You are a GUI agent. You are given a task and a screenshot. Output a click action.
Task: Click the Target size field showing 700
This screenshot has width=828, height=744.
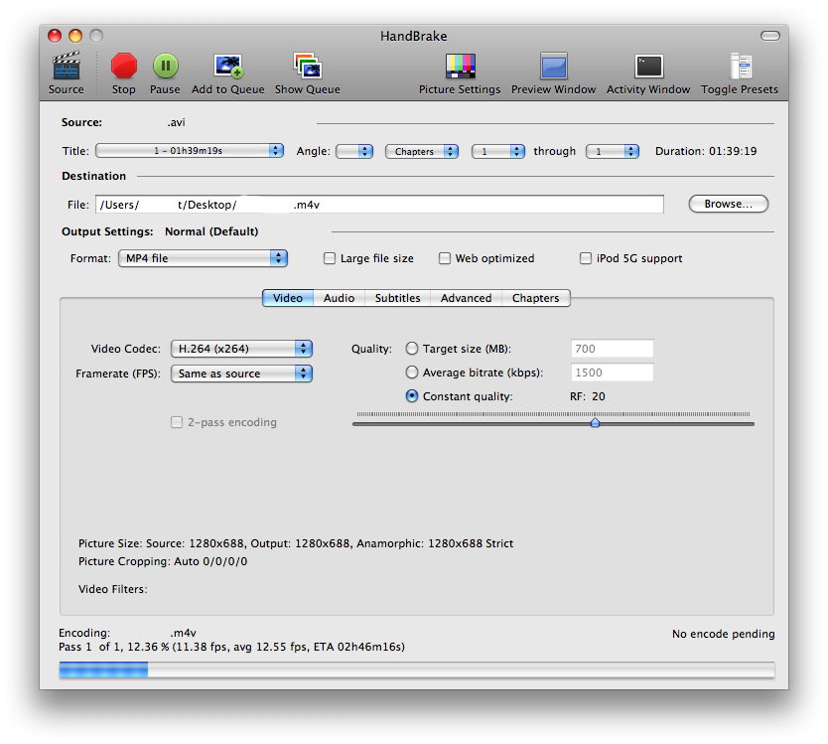pos(612,349)
